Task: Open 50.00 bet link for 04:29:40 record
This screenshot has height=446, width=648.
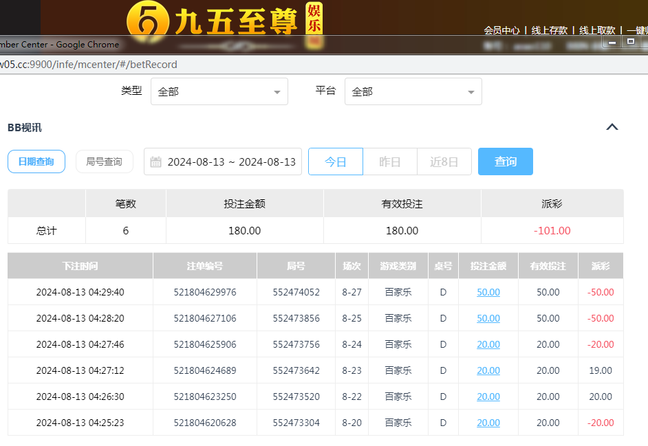Action: (488, 292)
